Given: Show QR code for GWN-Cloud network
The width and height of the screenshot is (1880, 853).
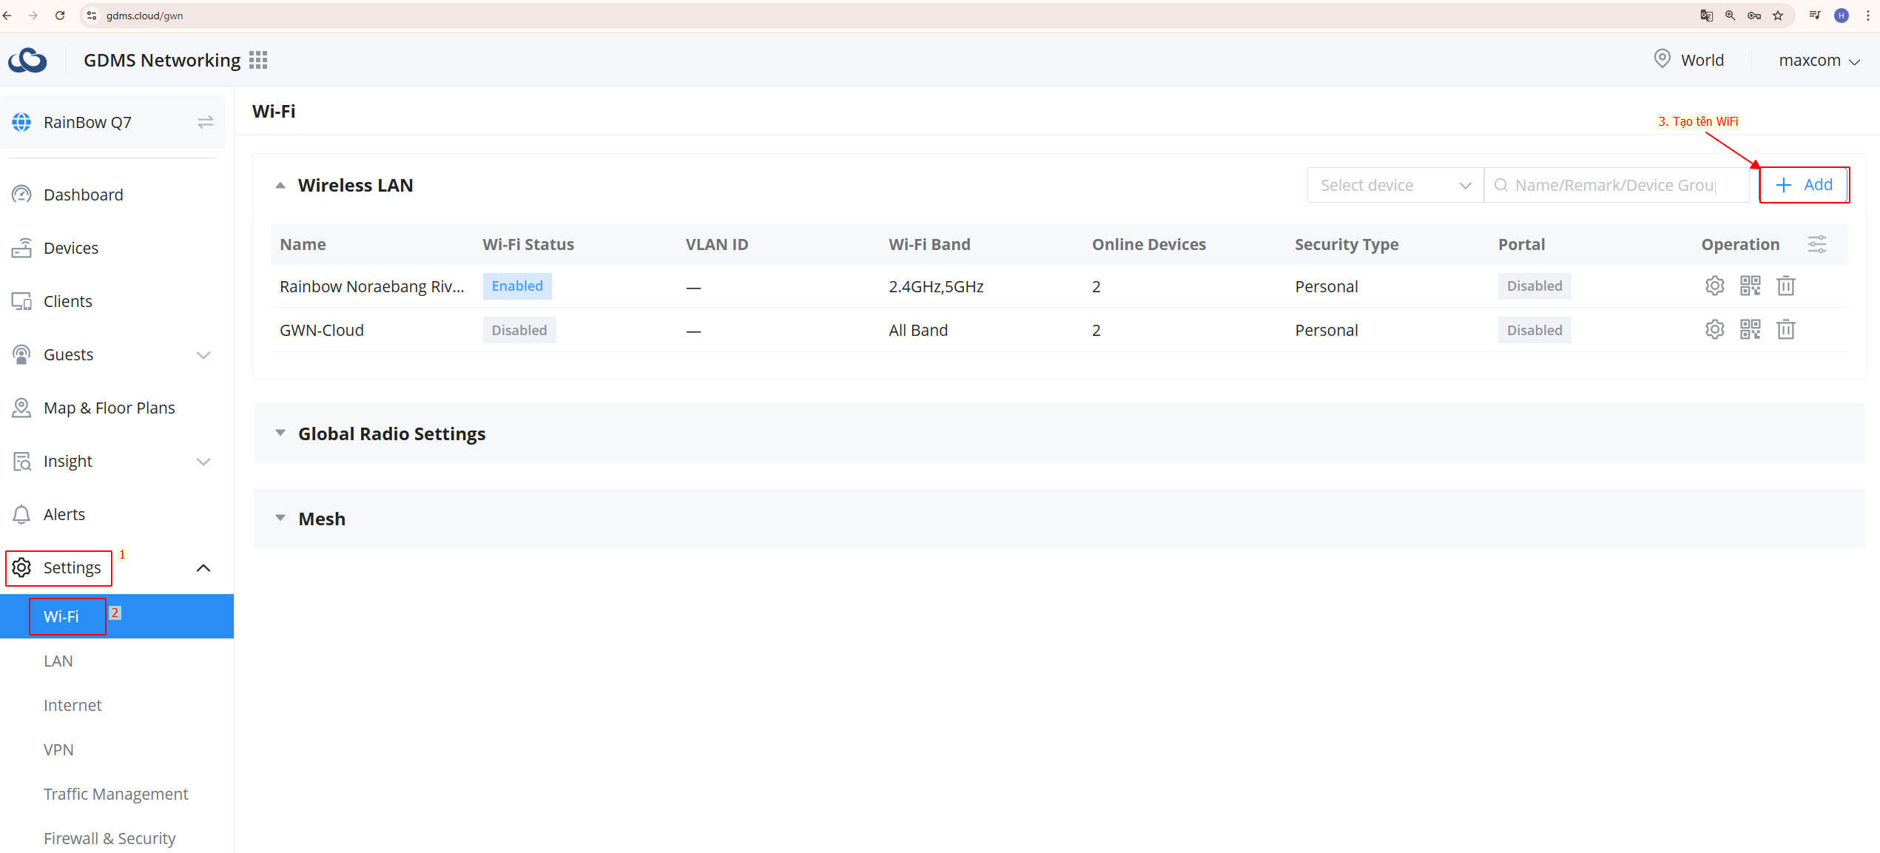Looking at the screenshot, I should [1750, 329].
